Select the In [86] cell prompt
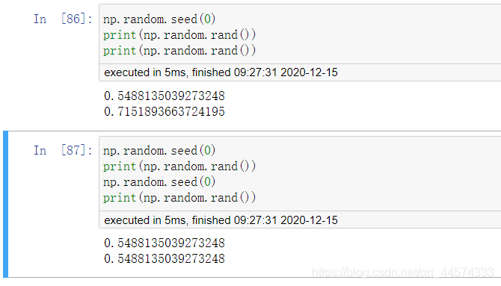Image resolution: width=501 pixels, height=286 pixels. pos(63,19)
